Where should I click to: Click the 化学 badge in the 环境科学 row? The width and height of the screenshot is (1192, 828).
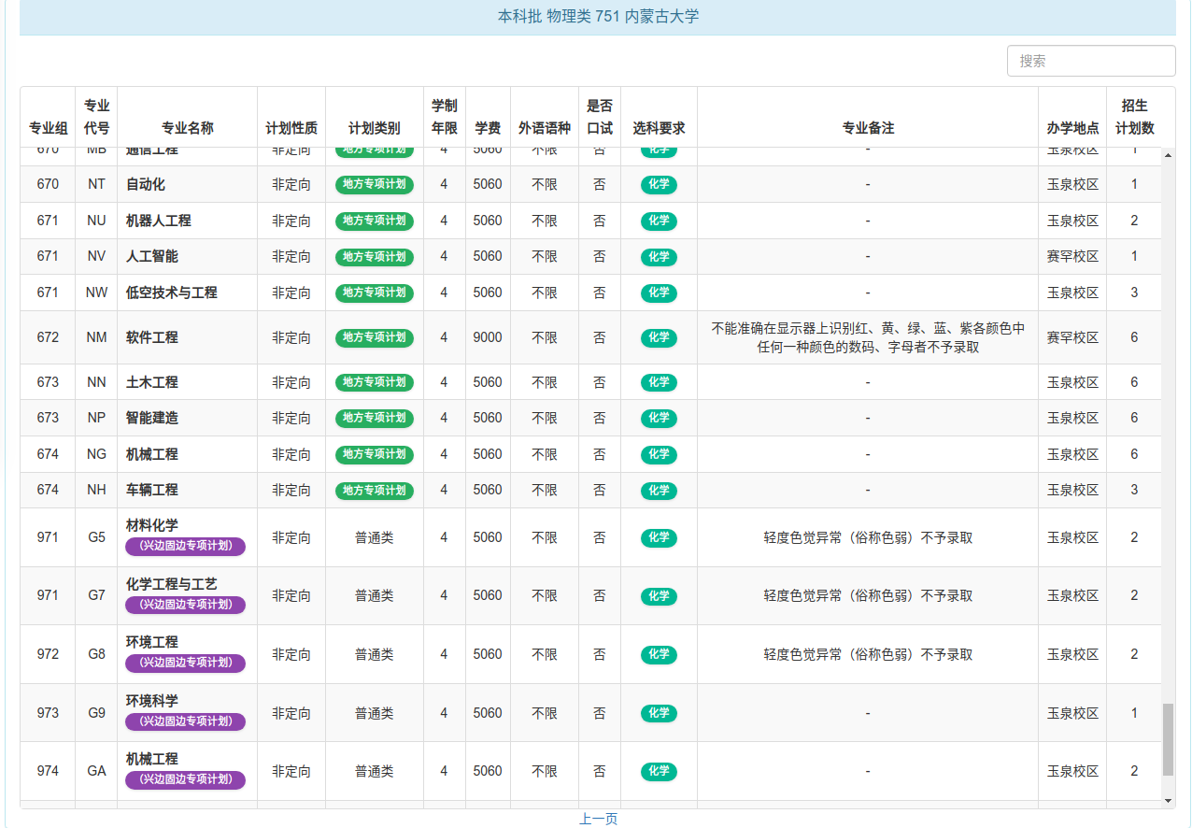(659, 714)
